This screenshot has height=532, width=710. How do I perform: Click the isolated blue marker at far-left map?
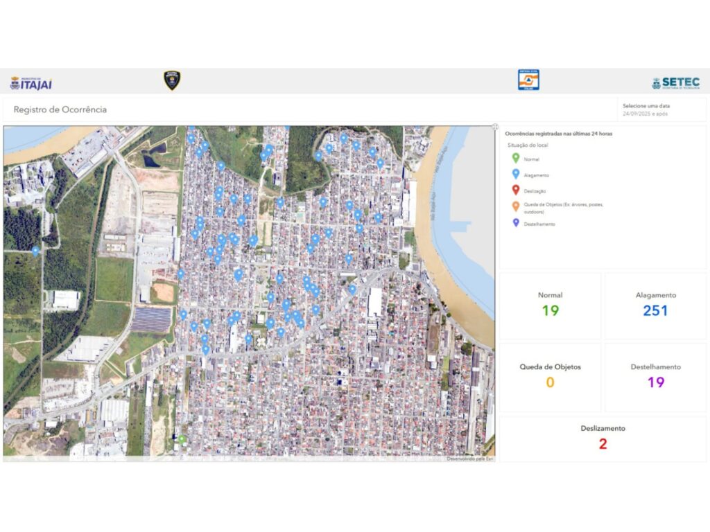[x=35, y=251]
